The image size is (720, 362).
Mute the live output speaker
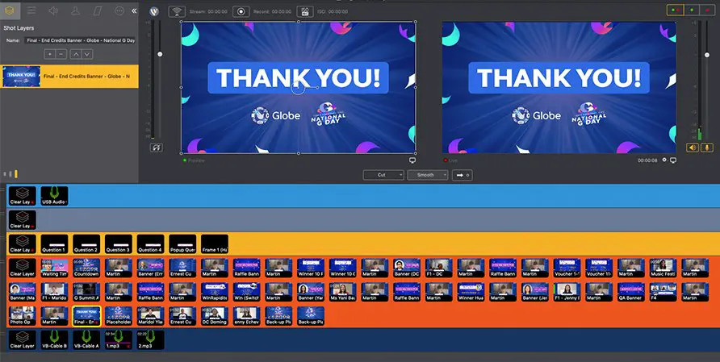[x=693, y=148]
